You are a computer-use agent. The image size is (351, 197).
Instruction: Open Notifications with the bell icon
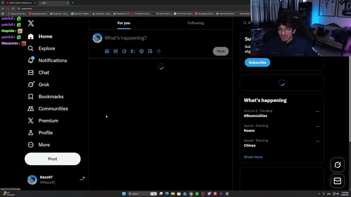pyautogui.click(x=47, y=60)
